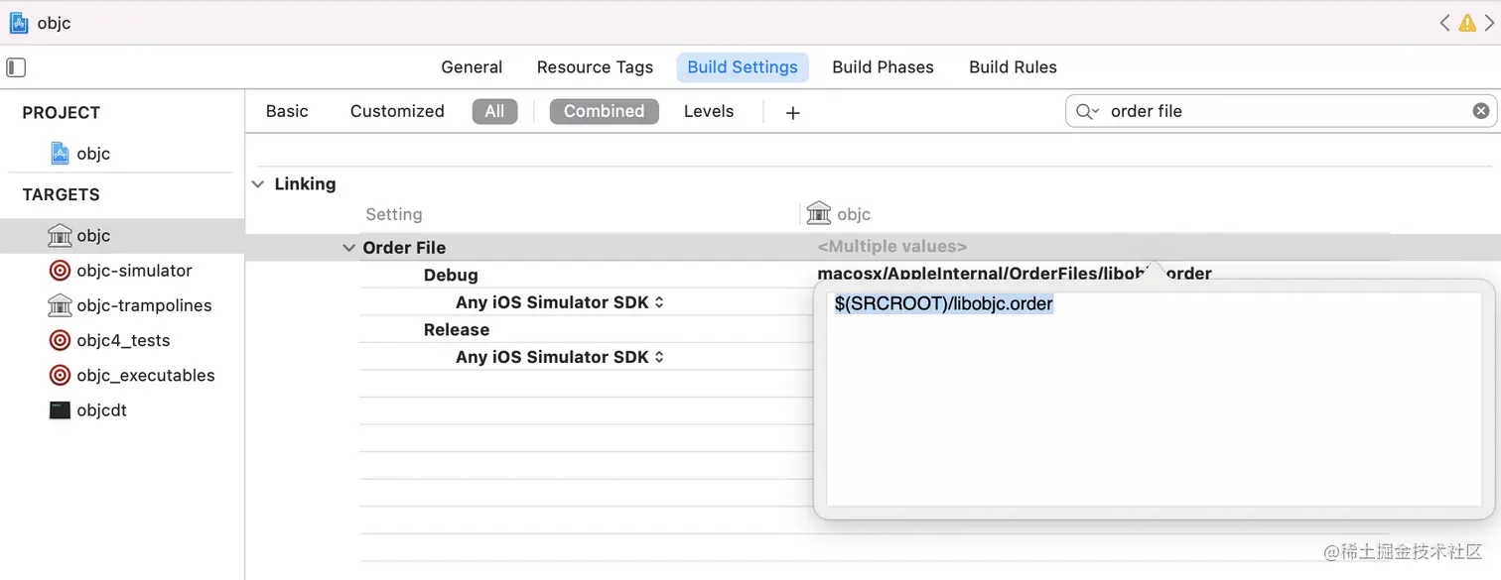The image size is (1501, 580).
Task: Click objc column header building icon
Action: click(x=819, y=213)
